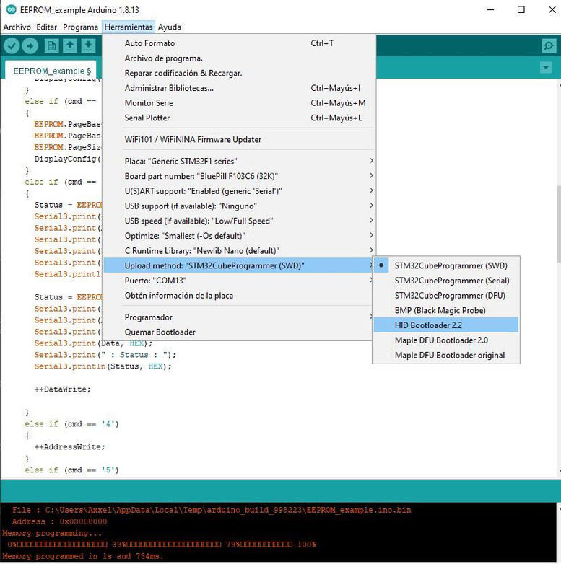The width and height of the screenshot is (561, 577).
Task: Select STM32CubeProgrammer (SWD) upload method
Action: point(446,265)
